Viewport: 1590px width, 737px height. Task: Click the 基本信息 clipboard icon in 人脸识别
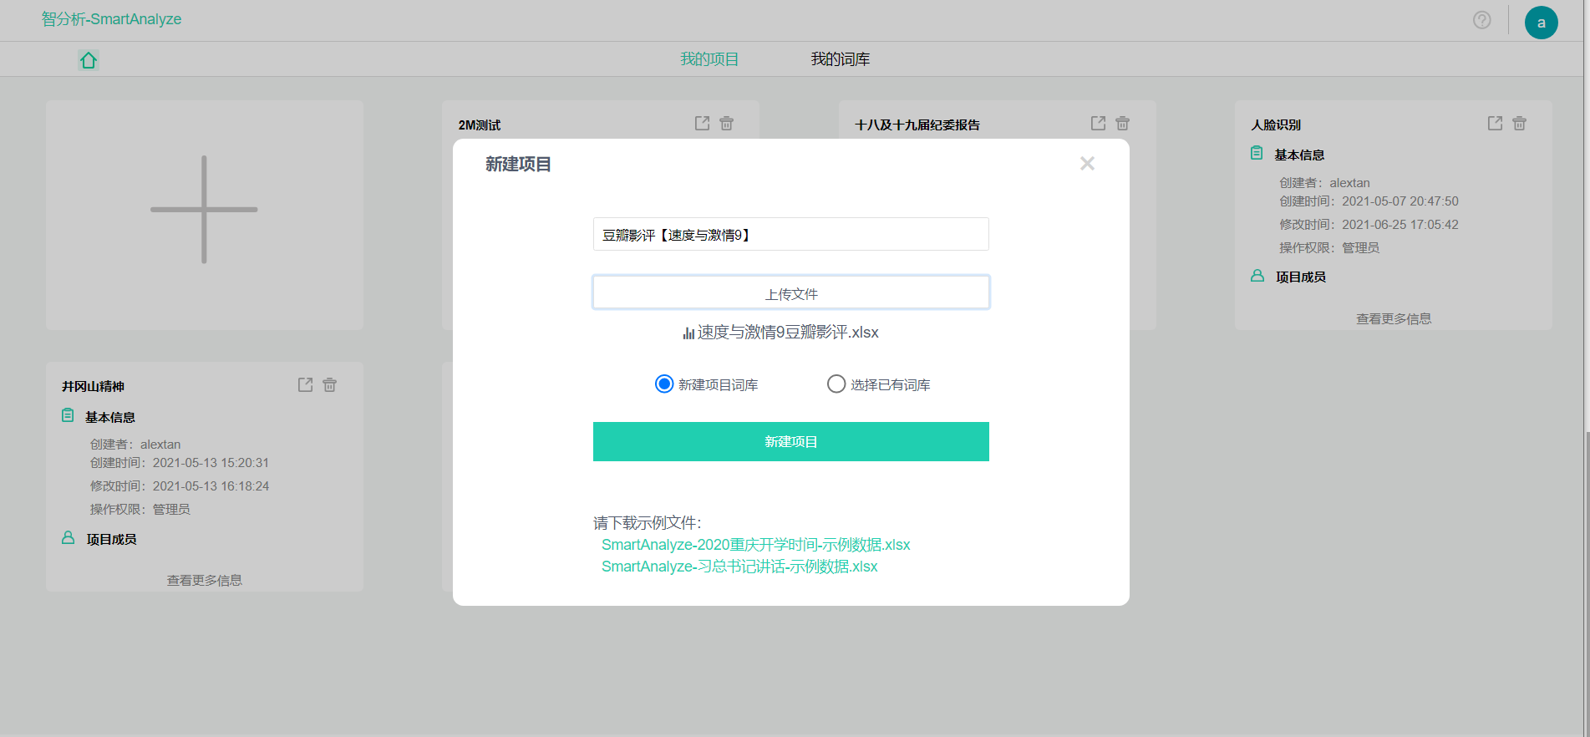pos(1257,153)
